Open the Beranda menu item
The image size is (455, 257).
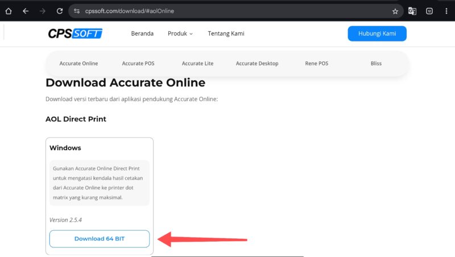click(x=142, y=34)
